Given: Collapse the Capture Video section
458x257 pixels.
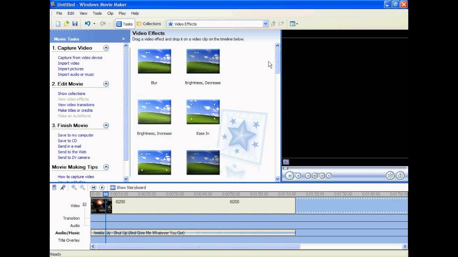Looking at the screenshot, I should (106, 48).
